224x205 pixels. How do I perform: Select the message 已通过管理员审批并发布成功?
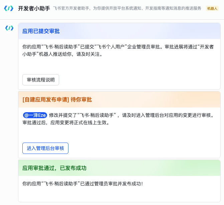(x=82, y=184)
